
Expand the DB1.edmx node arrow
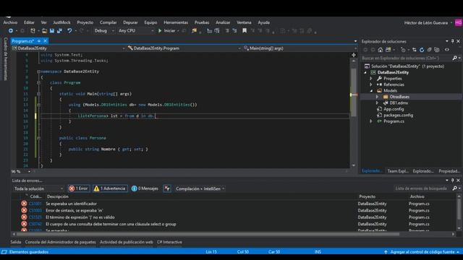tap(377, 103)
